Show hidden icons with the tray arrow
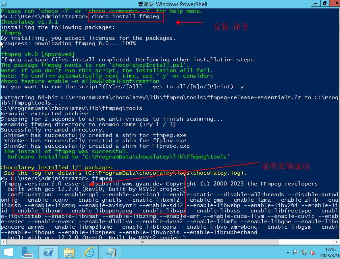This screenshot has height=259, width=340. 288,252
